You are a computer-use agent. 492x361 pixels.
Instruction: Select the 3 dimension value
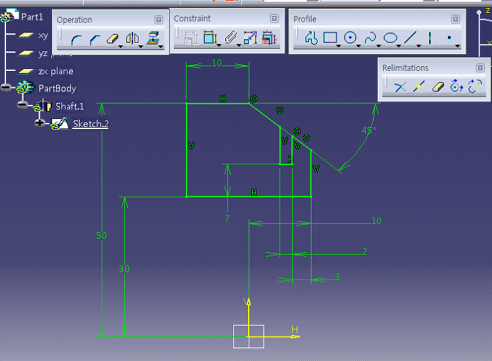point(337,276)
